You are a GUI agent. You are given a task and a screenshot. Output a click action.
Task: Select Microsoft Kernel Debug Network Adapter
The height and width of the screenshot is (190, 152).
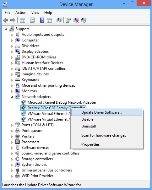click(62, 102)
